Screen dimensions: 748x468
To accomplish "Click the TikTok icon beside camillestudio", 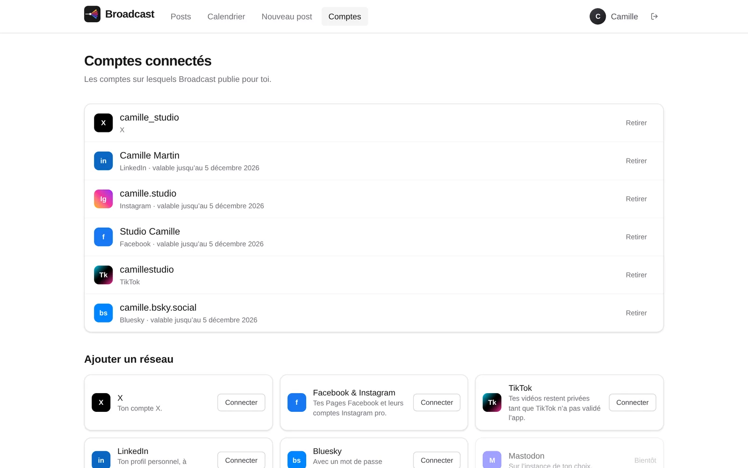I will (103, 275).
